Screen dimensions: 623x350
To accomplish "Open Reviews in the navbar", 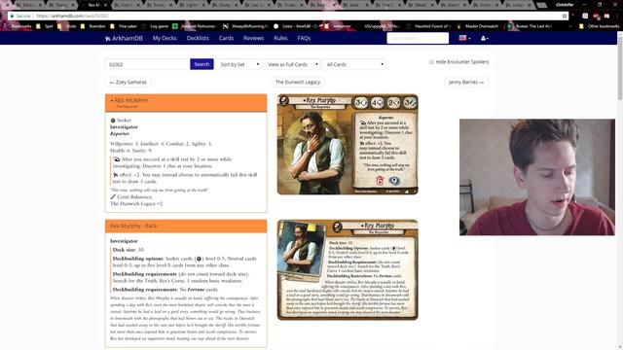I will [253, 38].
